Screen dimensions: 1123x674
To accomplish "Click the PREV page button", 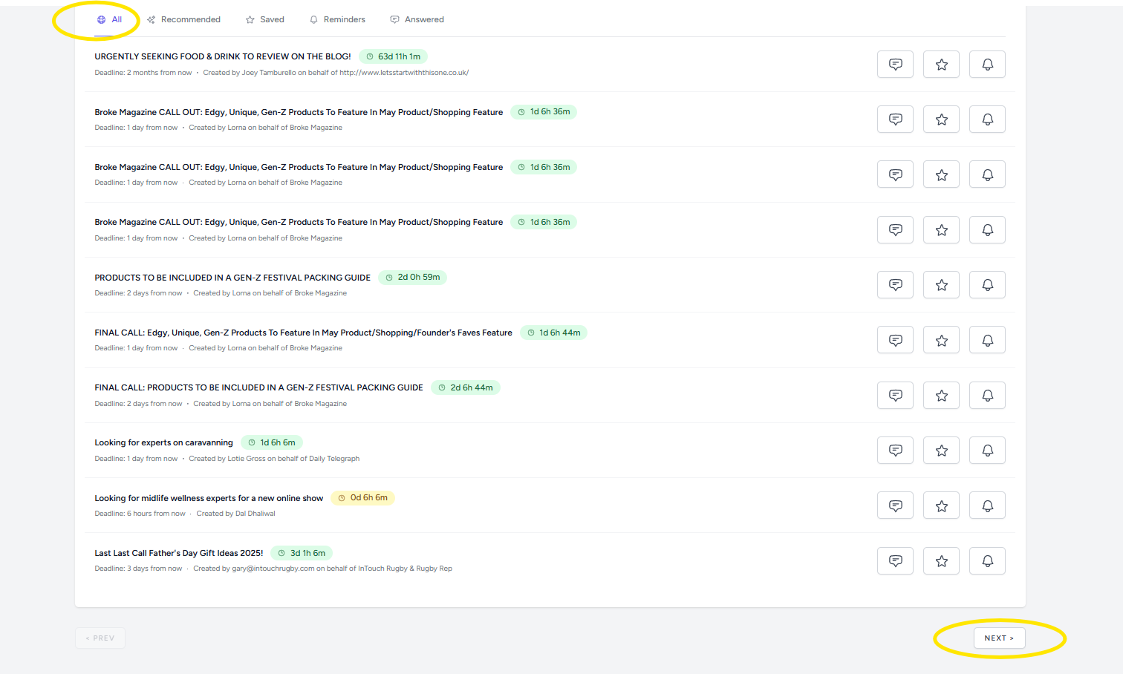I will point(100,638).
